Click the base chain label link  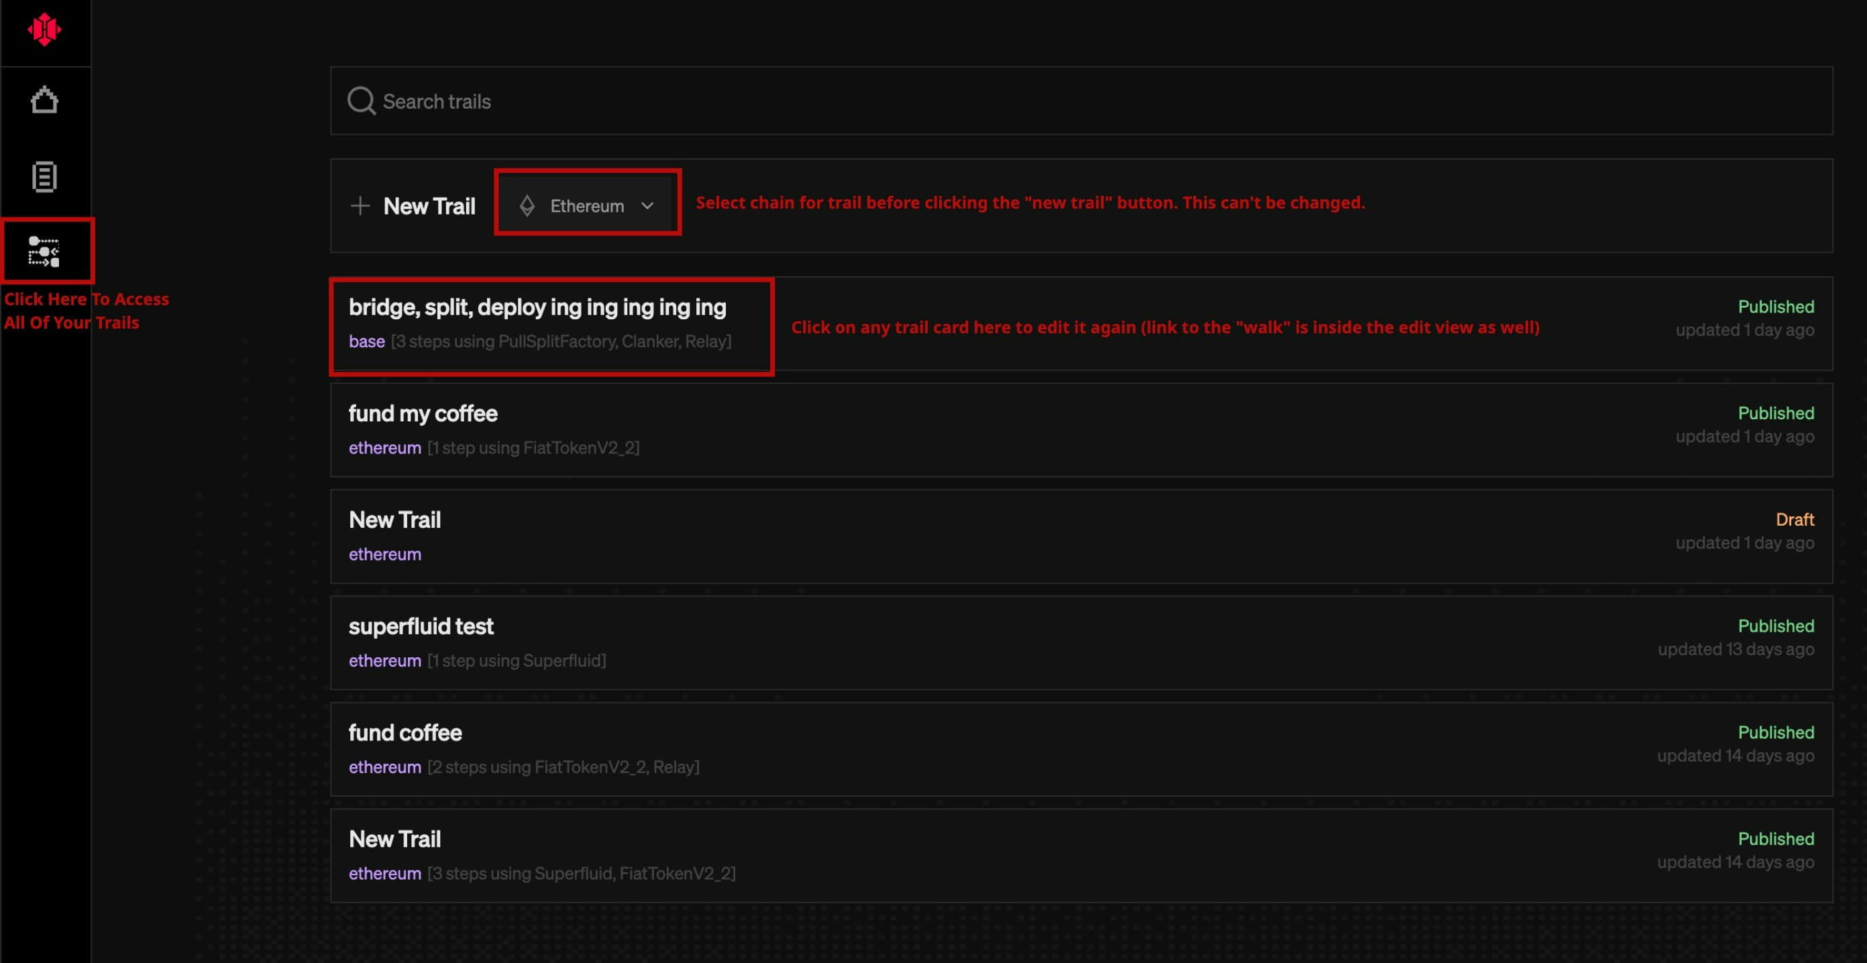pos(367,341)
